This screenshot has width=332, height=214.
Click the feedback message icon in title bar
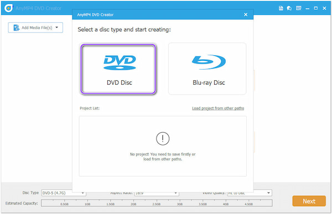coord(299,8)
